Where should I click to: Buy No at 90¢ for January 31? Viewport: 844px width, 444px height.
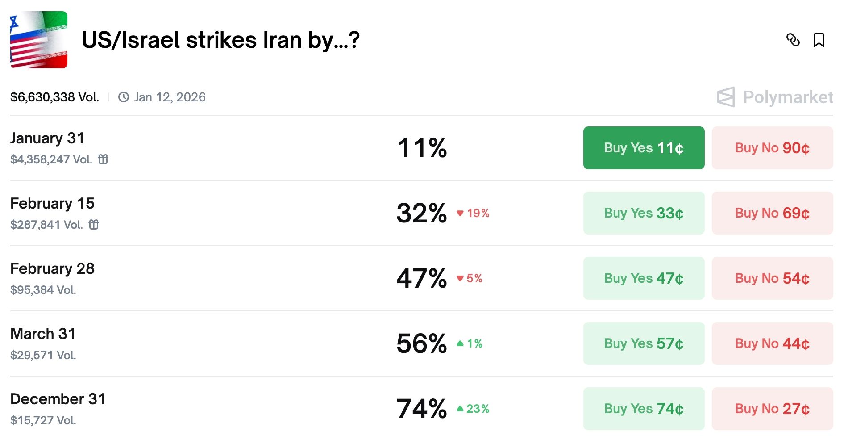(x=772, y=147)
